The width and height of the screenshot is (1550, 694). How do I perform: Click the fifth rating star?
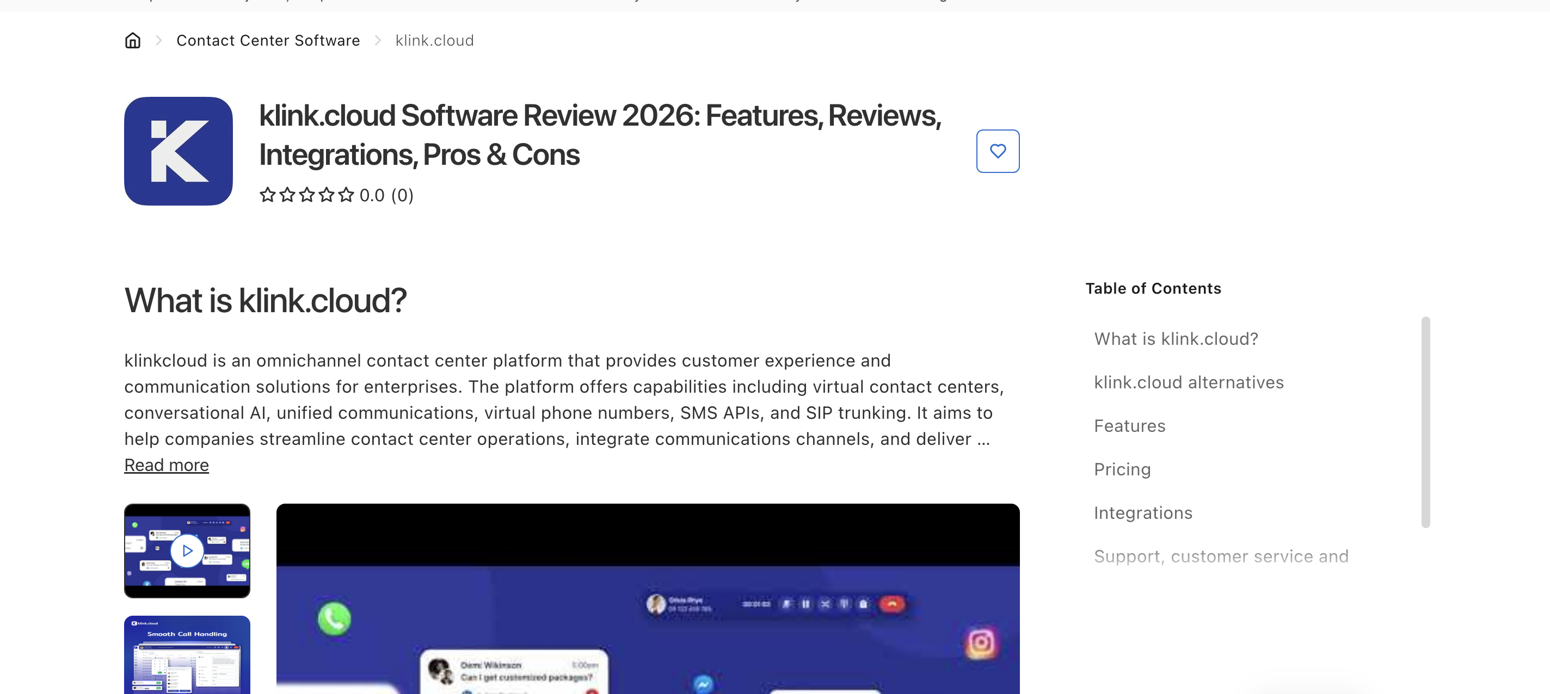click(346, 195)
